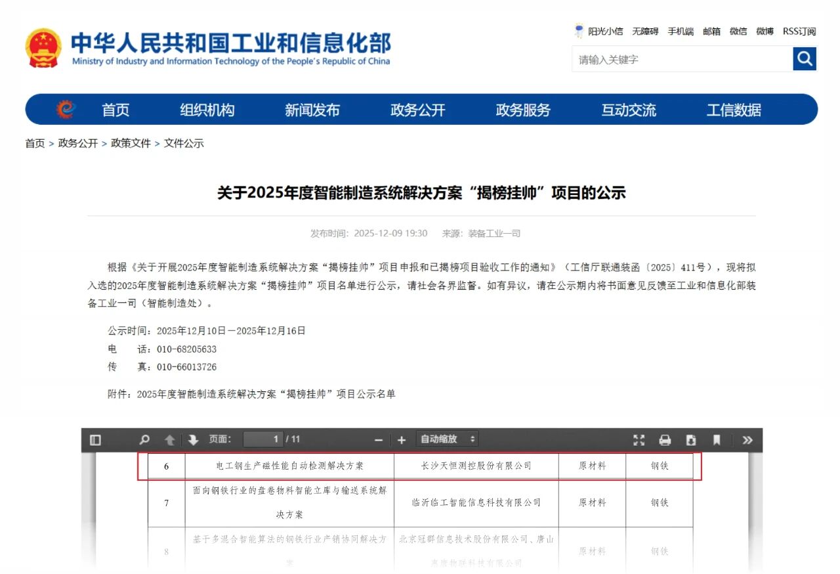The height and width of the screenshot is (574, 840).
Task: Download the PDF attachment
Action: [x=690, y=439]
